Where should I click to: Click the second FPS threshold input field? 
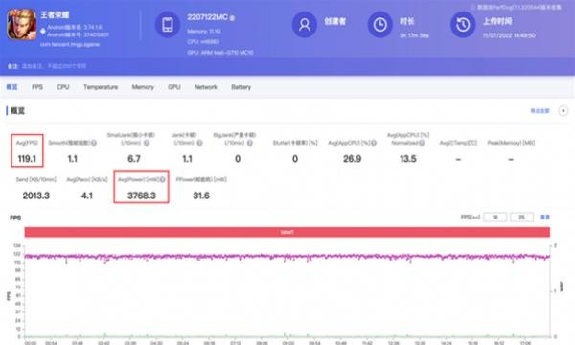pyautogui.click(x=521, y=217)
